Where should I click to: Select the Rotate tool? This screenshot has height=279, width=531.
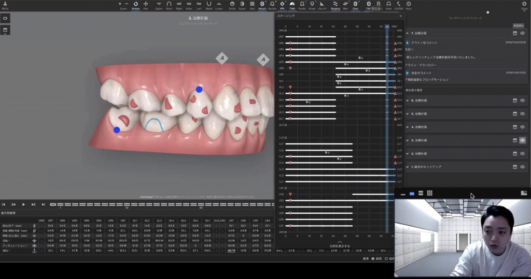[135, 5]
